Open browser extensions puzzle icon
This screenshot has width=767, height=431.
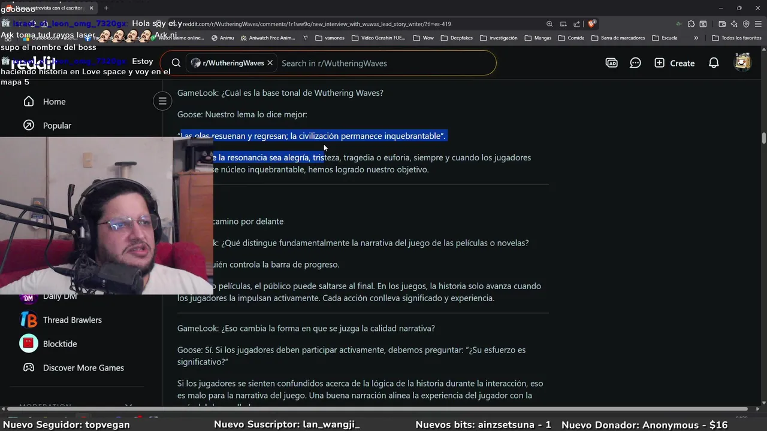691,24
